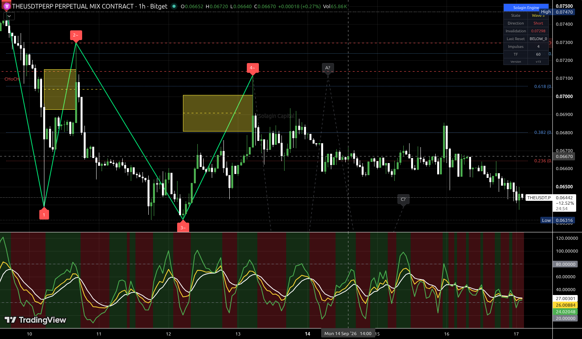Click the countdown timer 24:54
The width and height of the screenshot is (582, 339).
pyautogui.click(x=561, y=209)
